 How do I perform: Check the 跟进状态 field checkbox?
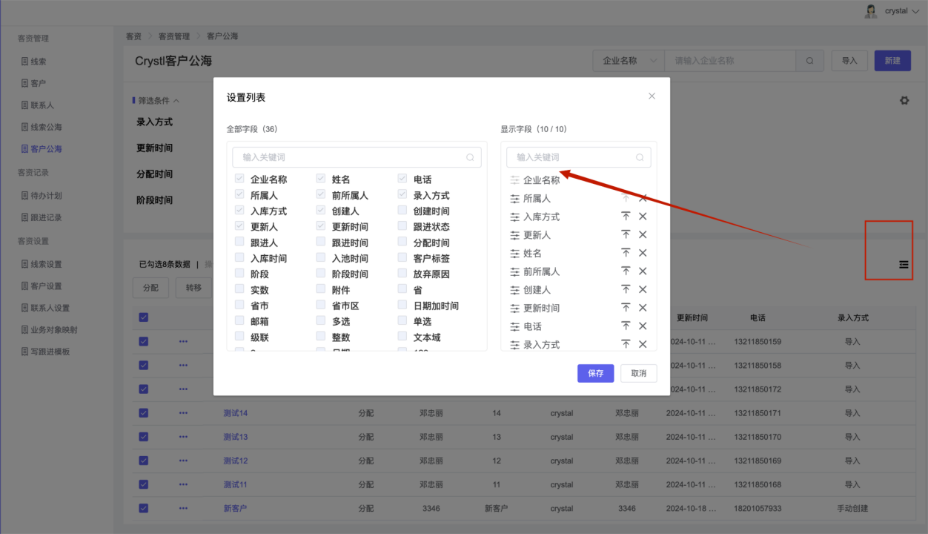click(402, 226)
